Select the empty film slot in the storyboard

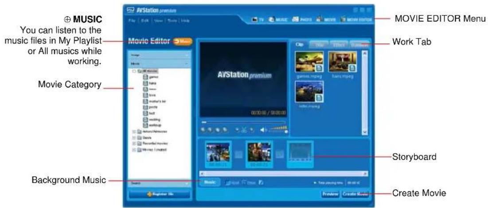(300, 154)
